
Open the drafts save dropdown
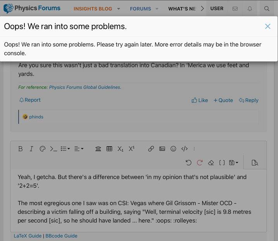pyautogui.click(x=234, y=162)
